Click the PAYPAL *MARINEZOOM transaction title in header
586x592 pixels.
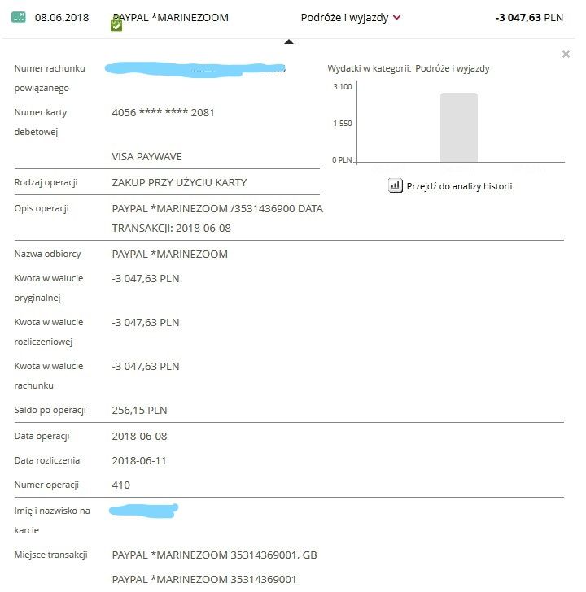(x=170, y=17)
